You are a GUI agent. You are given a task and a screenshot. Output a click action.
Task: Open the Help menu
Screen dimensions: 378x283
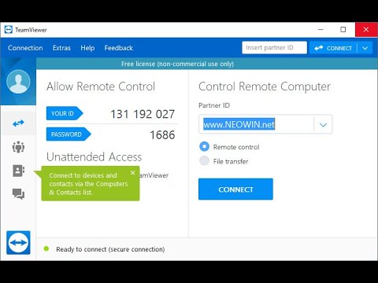pos(87,48)
